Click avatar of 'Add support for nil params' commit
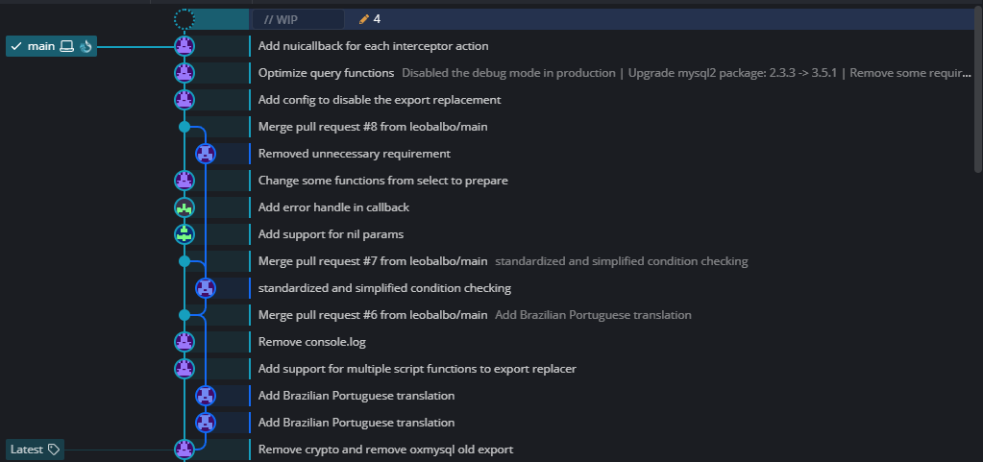 click(x=184, y=233)
